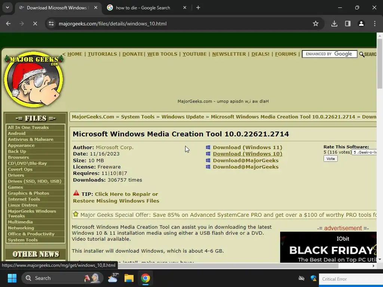
Task: Click Windows Security tray icon
Action: [313, 278]
